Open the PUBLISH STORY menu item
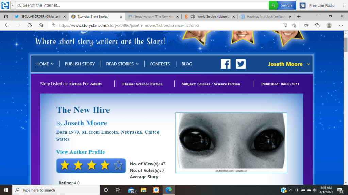Image resolution: width=348 pixels, height=195 pixels. click(x=80, y=64)
